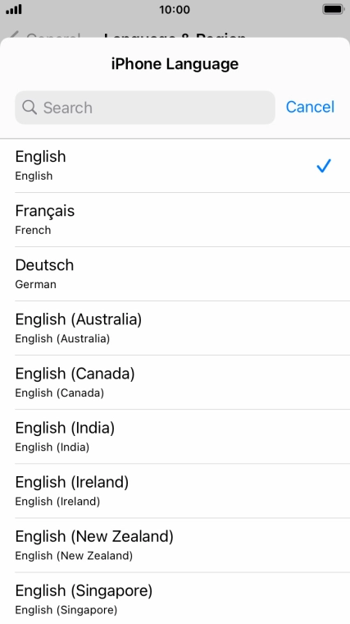Select English (New Zealand) option
Viewport: 350px width, 624px height.
pyautogui.click(x=175, y=545)
